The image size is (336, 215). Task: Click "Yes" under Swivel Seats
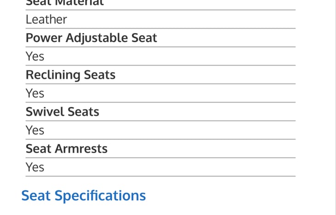coord(35,131)
